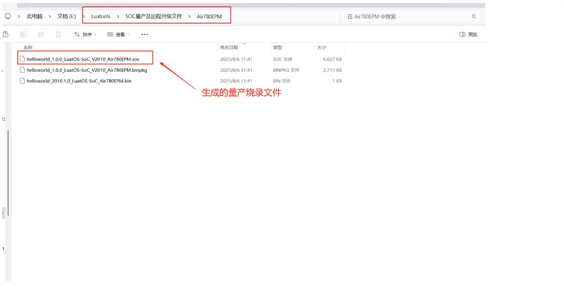
Task: Click the file icon of helloworld .soc
Action: 22,59
